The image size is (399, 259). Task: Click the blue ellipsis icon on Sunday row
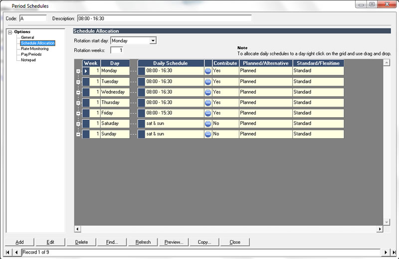click(208, 134)
